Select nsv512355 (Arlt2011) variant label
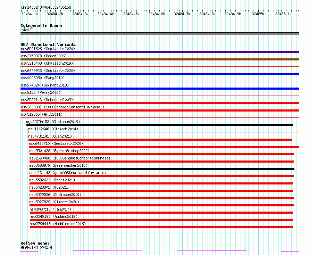 pos(42,114)
